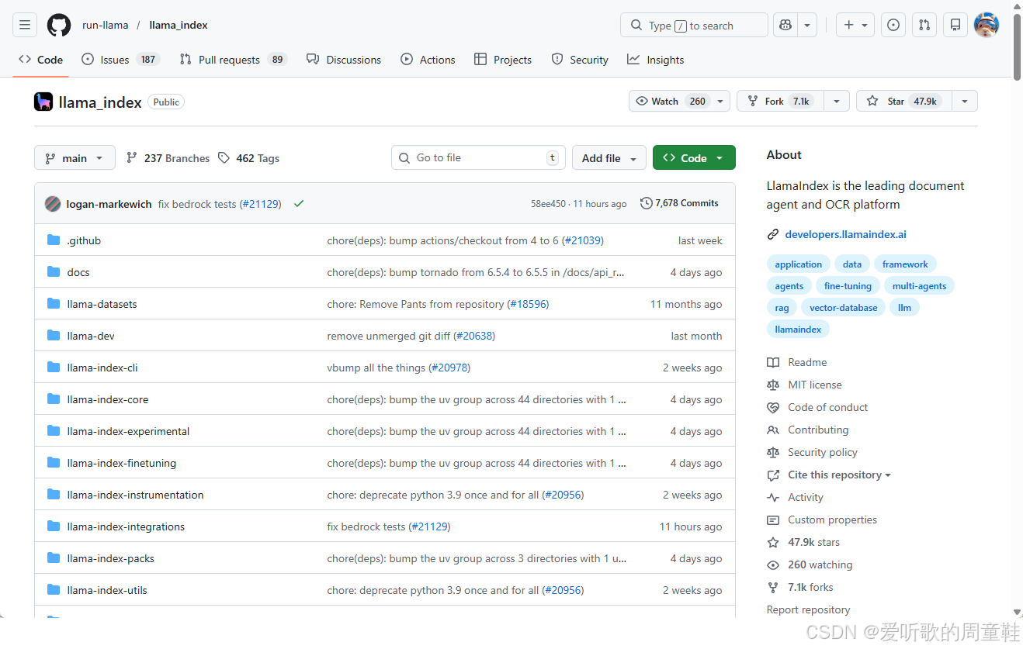Open the llama-index-integrations folder

[126, 526]
